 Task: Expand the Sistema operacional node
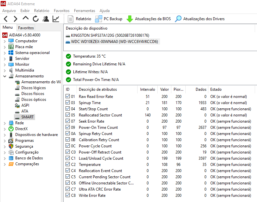tap(5, 53)
